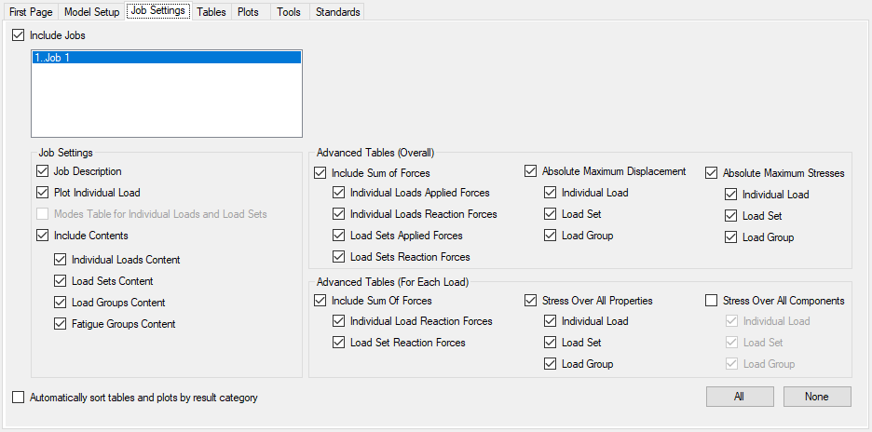This screenshot has width=872, height=432.
Task: Click the All button
Action: [x=739, y=397]
